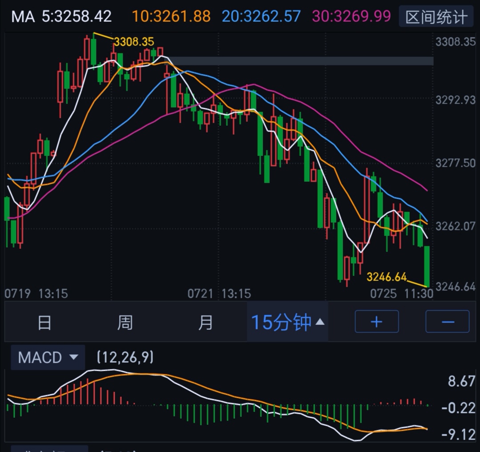Image resolution: width=480 pixels, height=452 pixels.
Task: Tap the 0719 13:15 time label
Action: 36,294
